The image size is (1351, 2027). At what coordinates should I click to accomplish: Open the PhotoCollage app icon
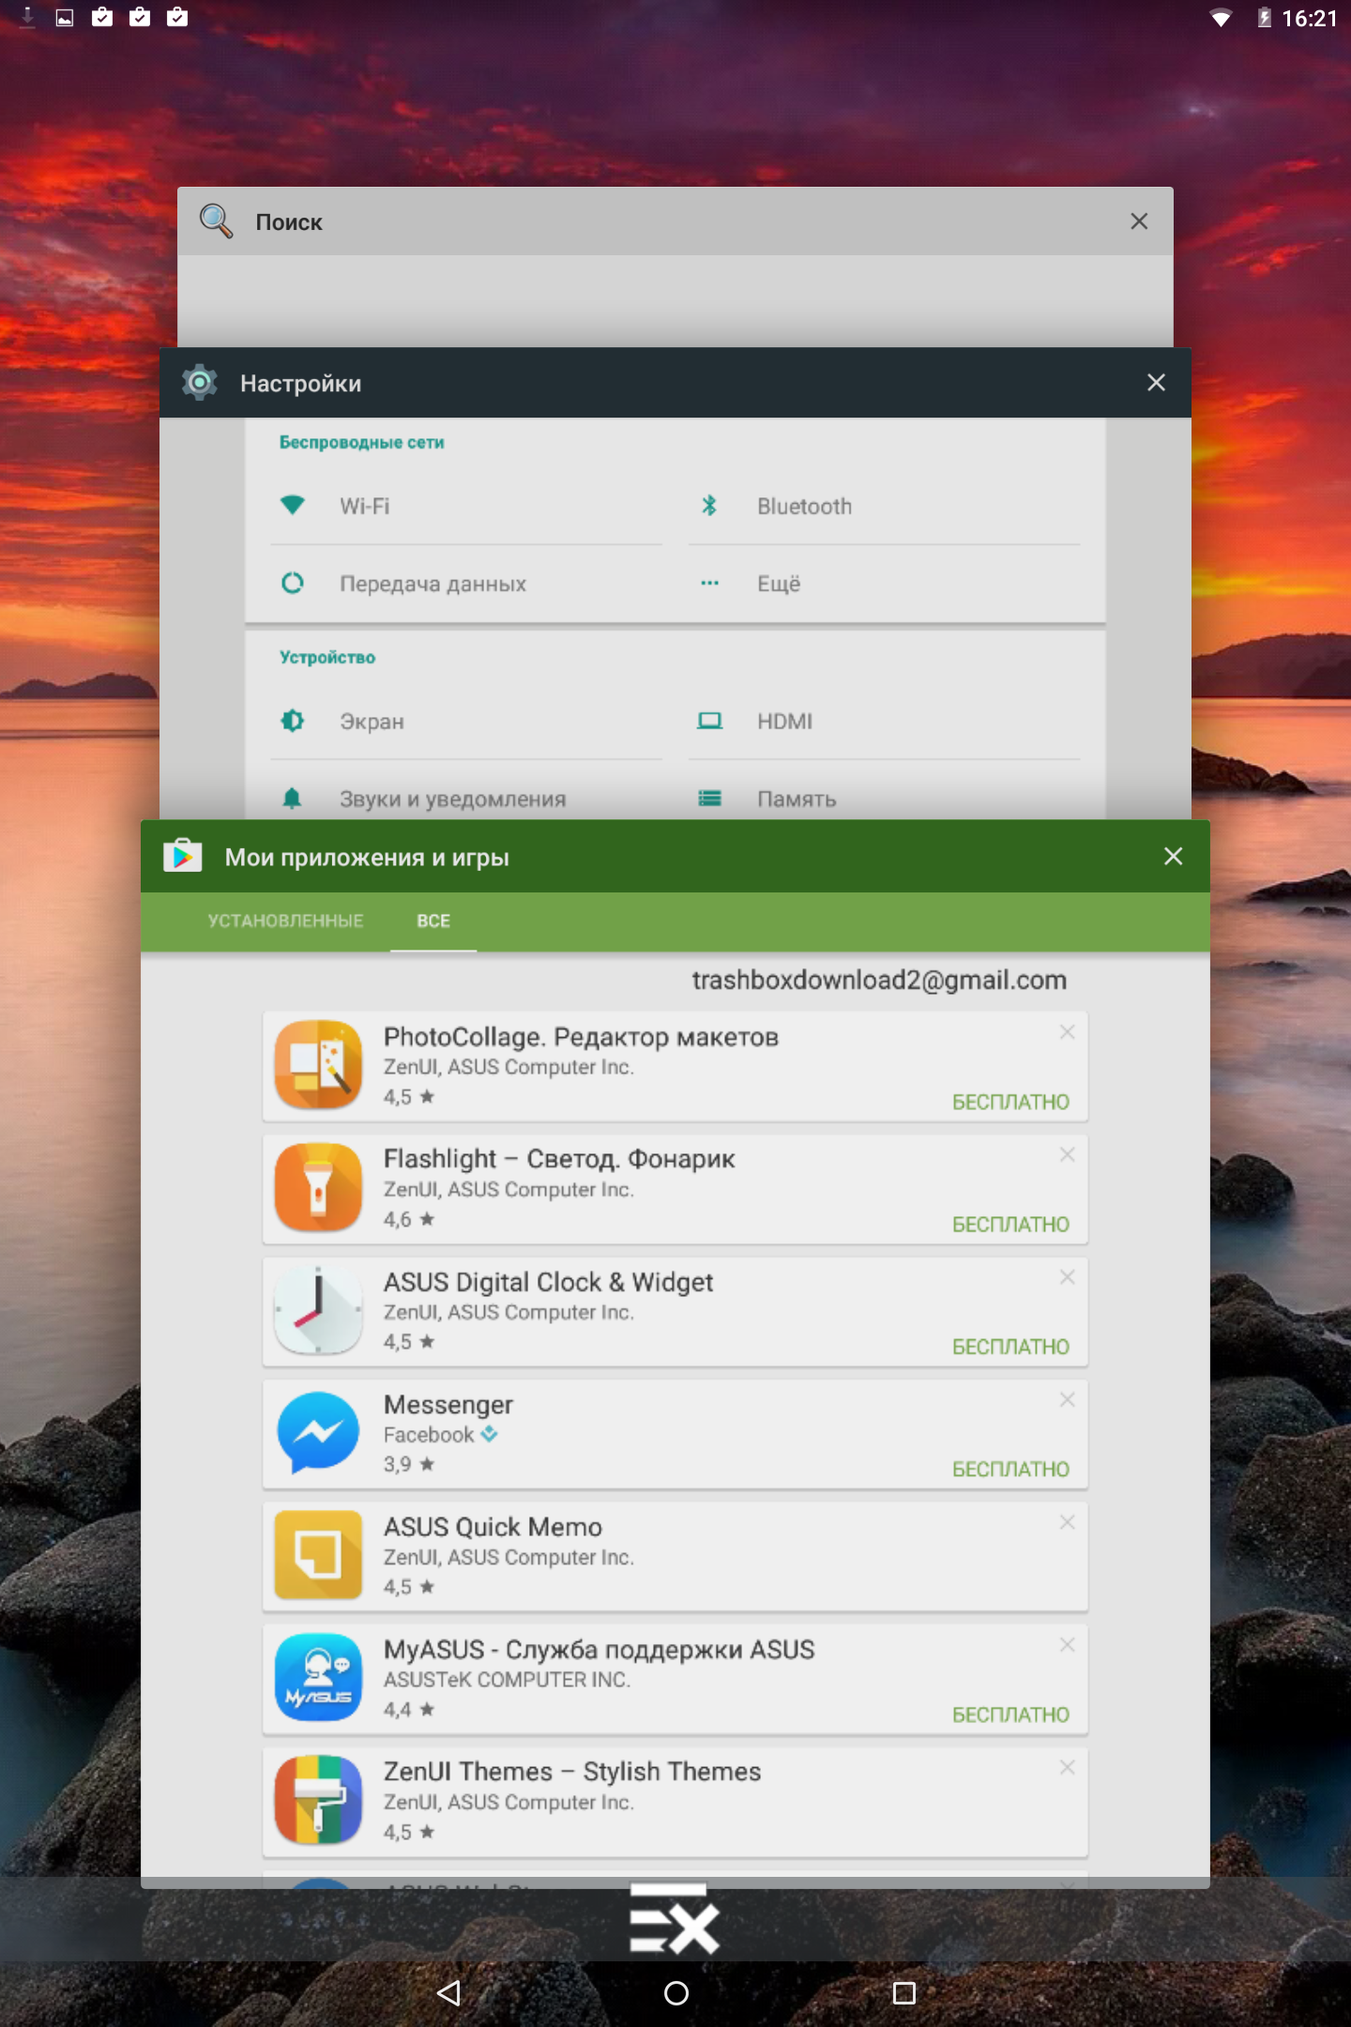coord(318,1065)
